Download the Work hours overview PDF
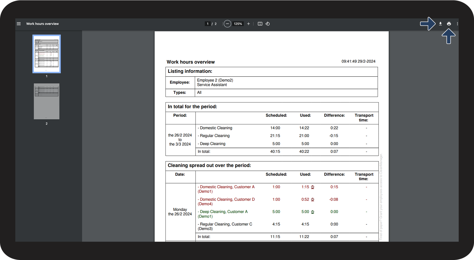This screenshot has height=260, width=474. click(x=440, y=24)
